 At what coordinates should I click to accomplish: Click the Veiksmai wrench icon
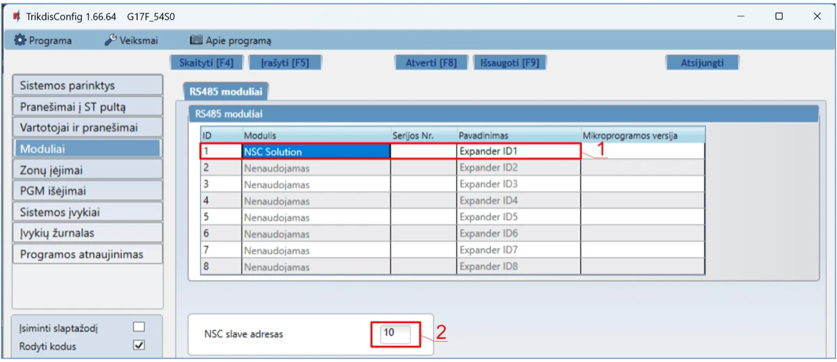pos(110,40)
